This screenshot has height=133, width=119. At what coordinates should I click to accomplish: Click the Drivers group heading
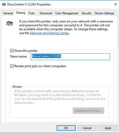[17, 87]
